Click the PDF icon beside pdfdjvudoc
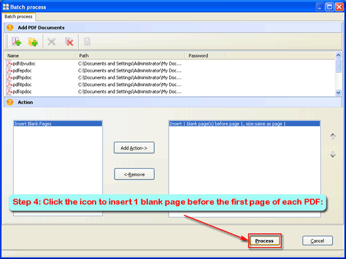Screen dimensions: 346x259 pyautogui.click(x=9, y=63)
